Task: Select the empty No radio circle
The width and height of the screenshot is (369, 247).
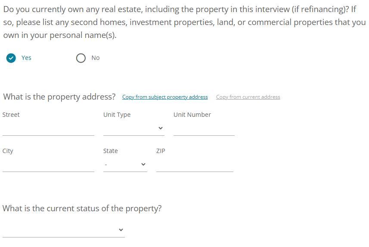Action: tap(81, 58)
